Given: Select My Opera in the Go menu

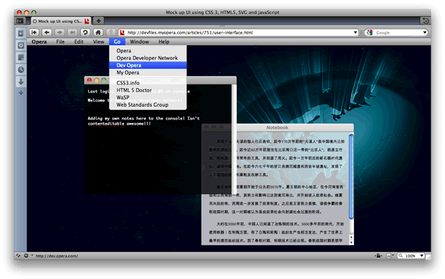Looking at the screenshot, I should click(x=148, y=72).
